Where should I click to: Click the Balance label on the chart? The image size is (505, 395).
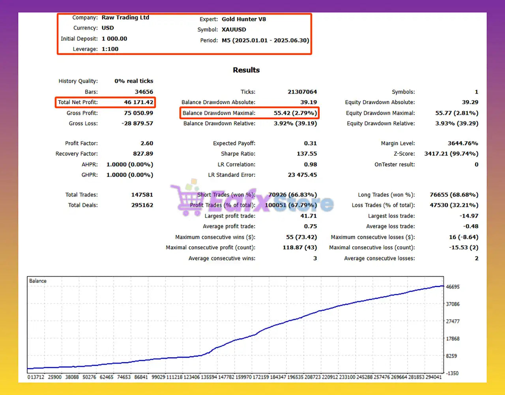(x=37, y=281)
